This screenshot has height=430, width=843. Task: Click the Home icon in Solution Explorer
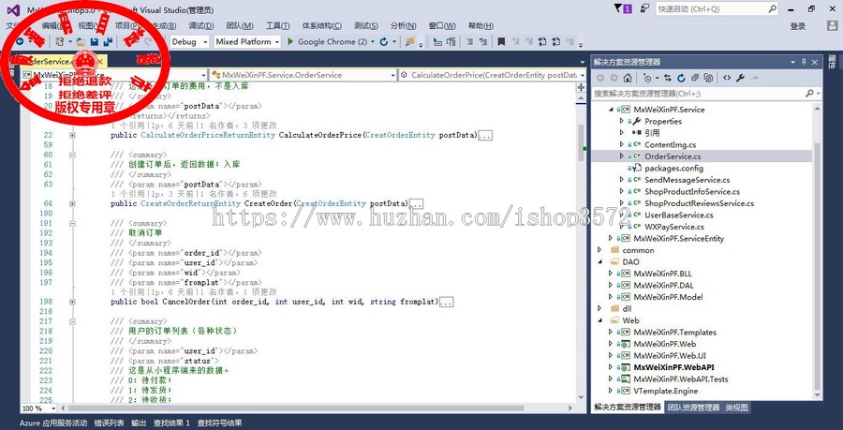[628, 78]
